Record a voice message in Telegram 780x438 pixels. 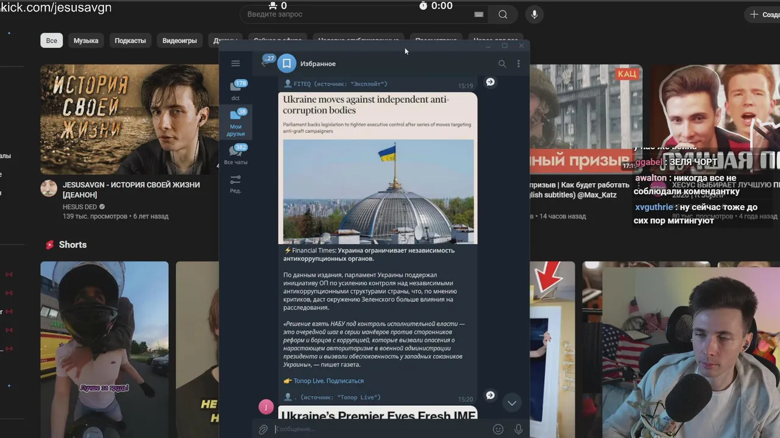pyautogui.click(x=519, y=429)
